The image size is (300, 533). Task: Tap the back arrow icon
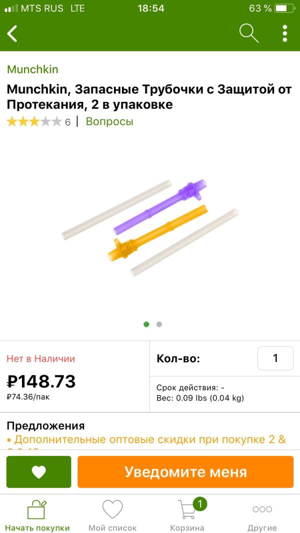[x=12, y=33]
